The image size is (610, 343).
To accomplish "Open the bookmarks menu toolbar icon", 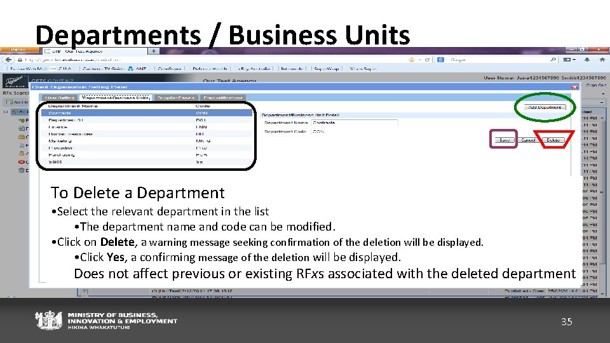I will pyautogui.click(x=569, y=60).
